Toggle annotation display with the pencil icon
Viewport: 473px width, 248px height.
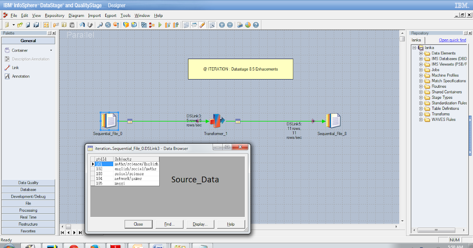pyautogui.click(x=202, y=24)
